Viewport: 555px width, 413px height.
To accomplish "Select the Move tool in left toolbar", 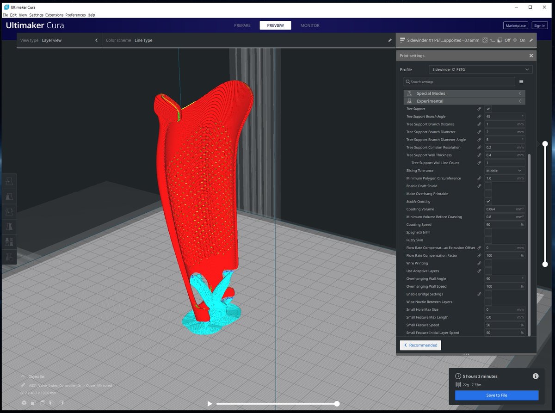I will [x=9, y=182].
